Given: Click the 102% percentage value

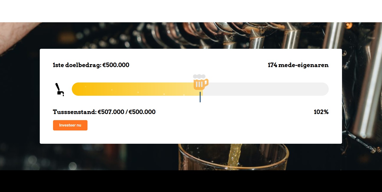Looking at the screenshot, I should coord(321,112).
